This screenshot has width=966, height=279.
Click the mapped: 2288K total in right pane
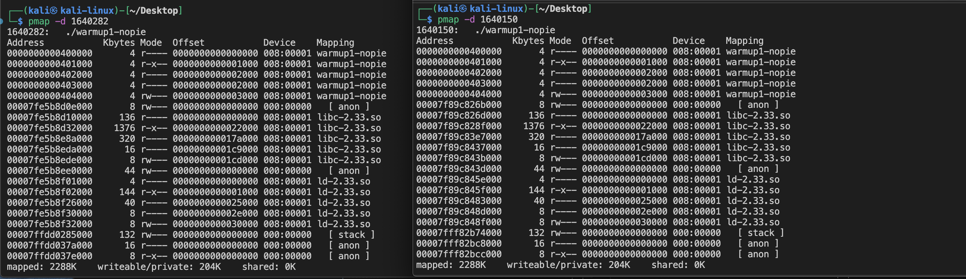click(451, 265)
